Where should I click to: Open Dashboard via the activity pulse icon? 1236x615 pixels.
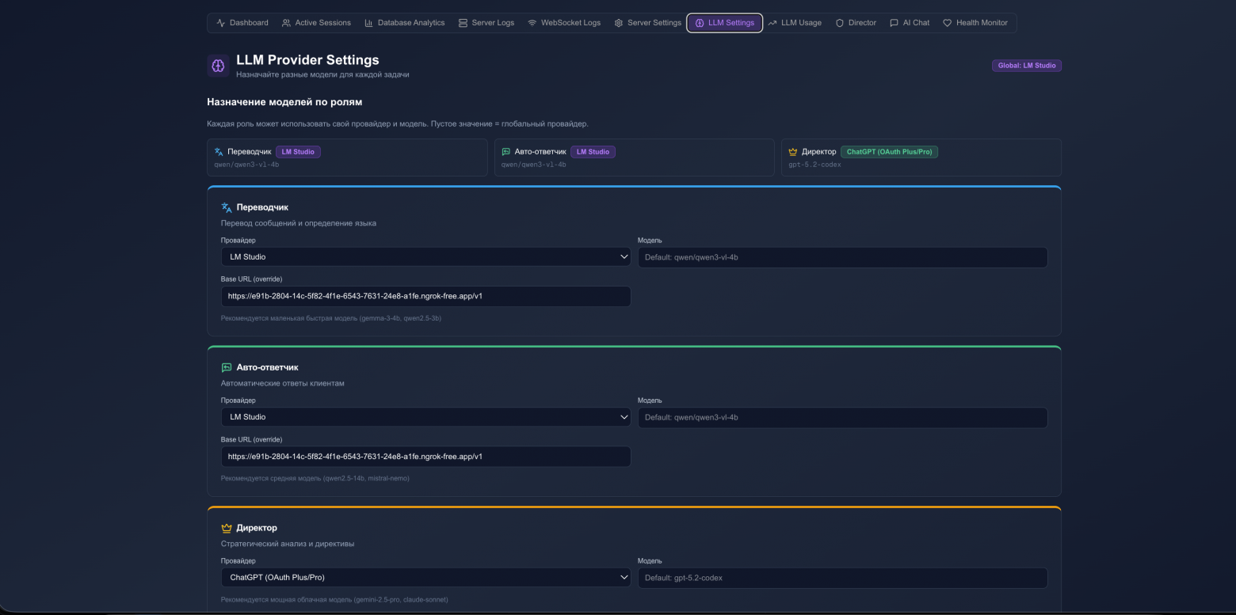click(219, 22)
